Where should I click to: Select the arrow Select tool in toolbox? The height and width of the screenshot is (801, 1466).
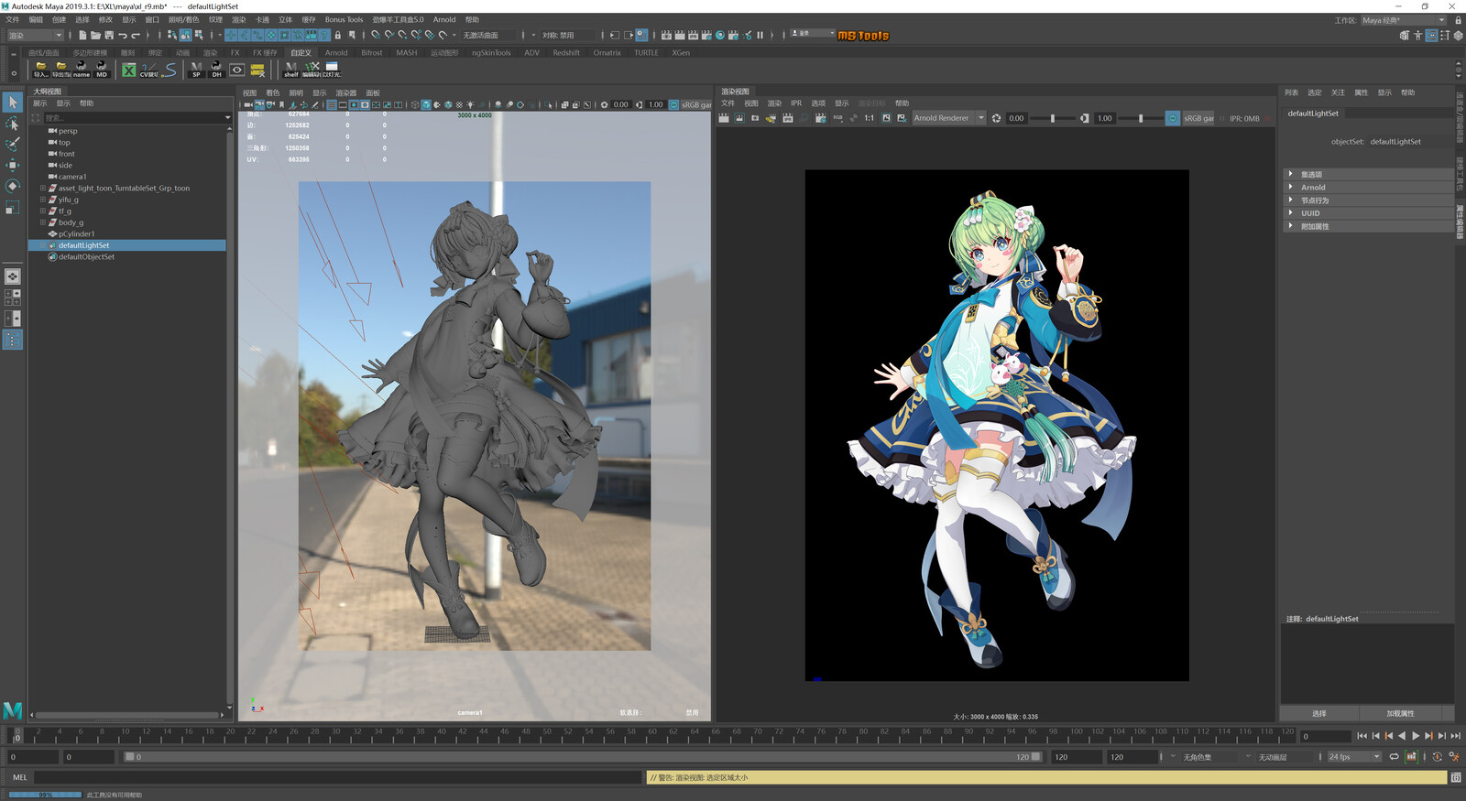(12, 103)
